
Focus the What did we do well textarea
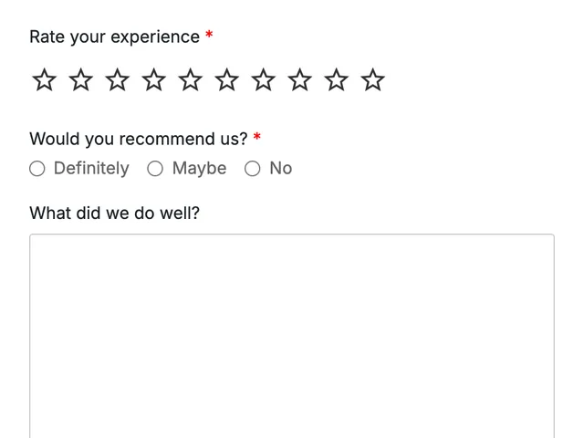[x=292, y=336]
